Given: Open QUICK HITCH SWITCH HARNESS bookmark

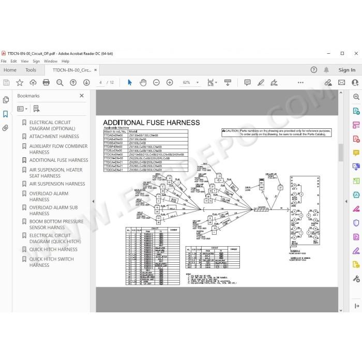Looking at the screenshot, I should pos(52,262).
